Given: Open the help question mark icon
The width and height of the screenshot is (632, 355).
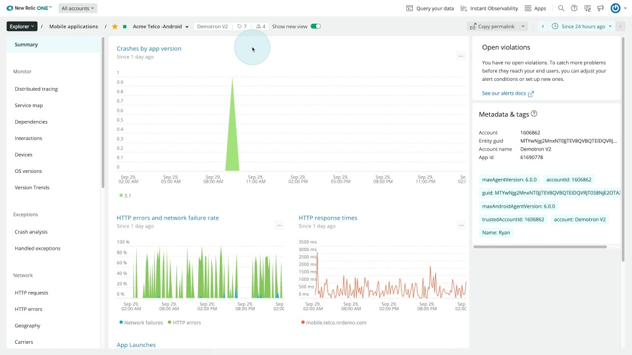Looking at the screenshot, I should (x=574, y=8).
